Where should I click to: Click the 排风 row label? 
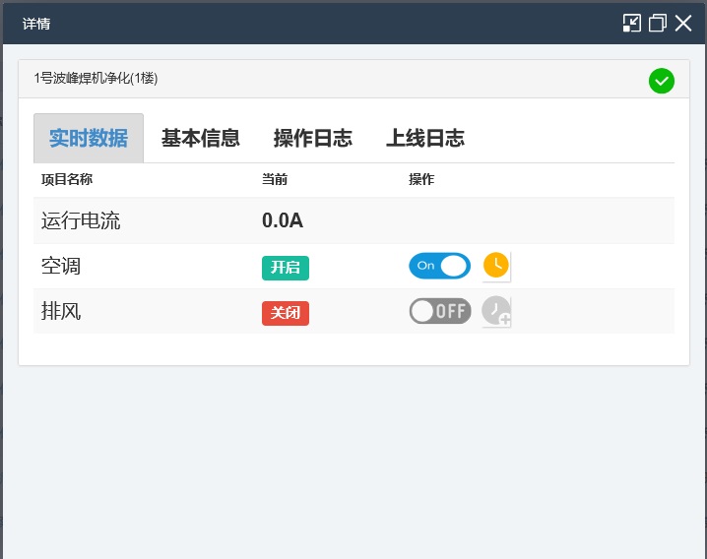click(61, 311)
